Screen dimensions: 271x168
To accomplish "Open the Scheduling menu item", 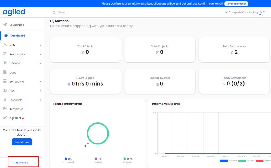I will [x=17, y=82].
